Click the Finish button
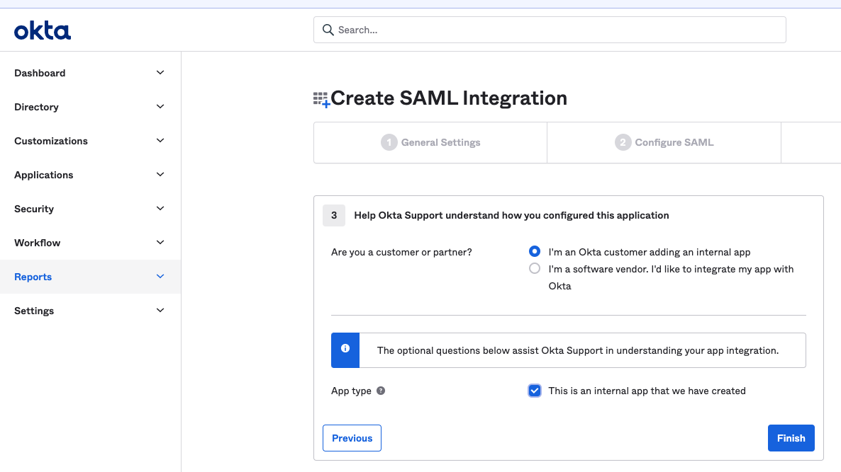Viewport: 841px width, 472px height. tap(791, 438)
